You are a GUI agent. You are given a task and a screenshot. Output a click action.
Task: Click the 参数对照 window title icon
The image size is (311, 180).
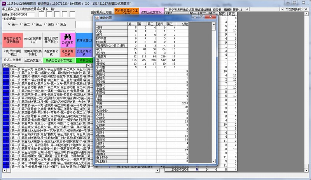[x=97, y=17]
